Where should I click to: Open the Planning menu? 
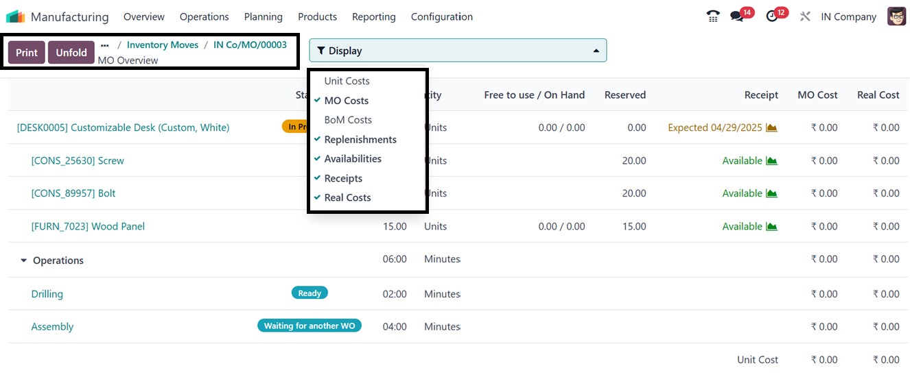pyautogui.click(x=263, y=16)
